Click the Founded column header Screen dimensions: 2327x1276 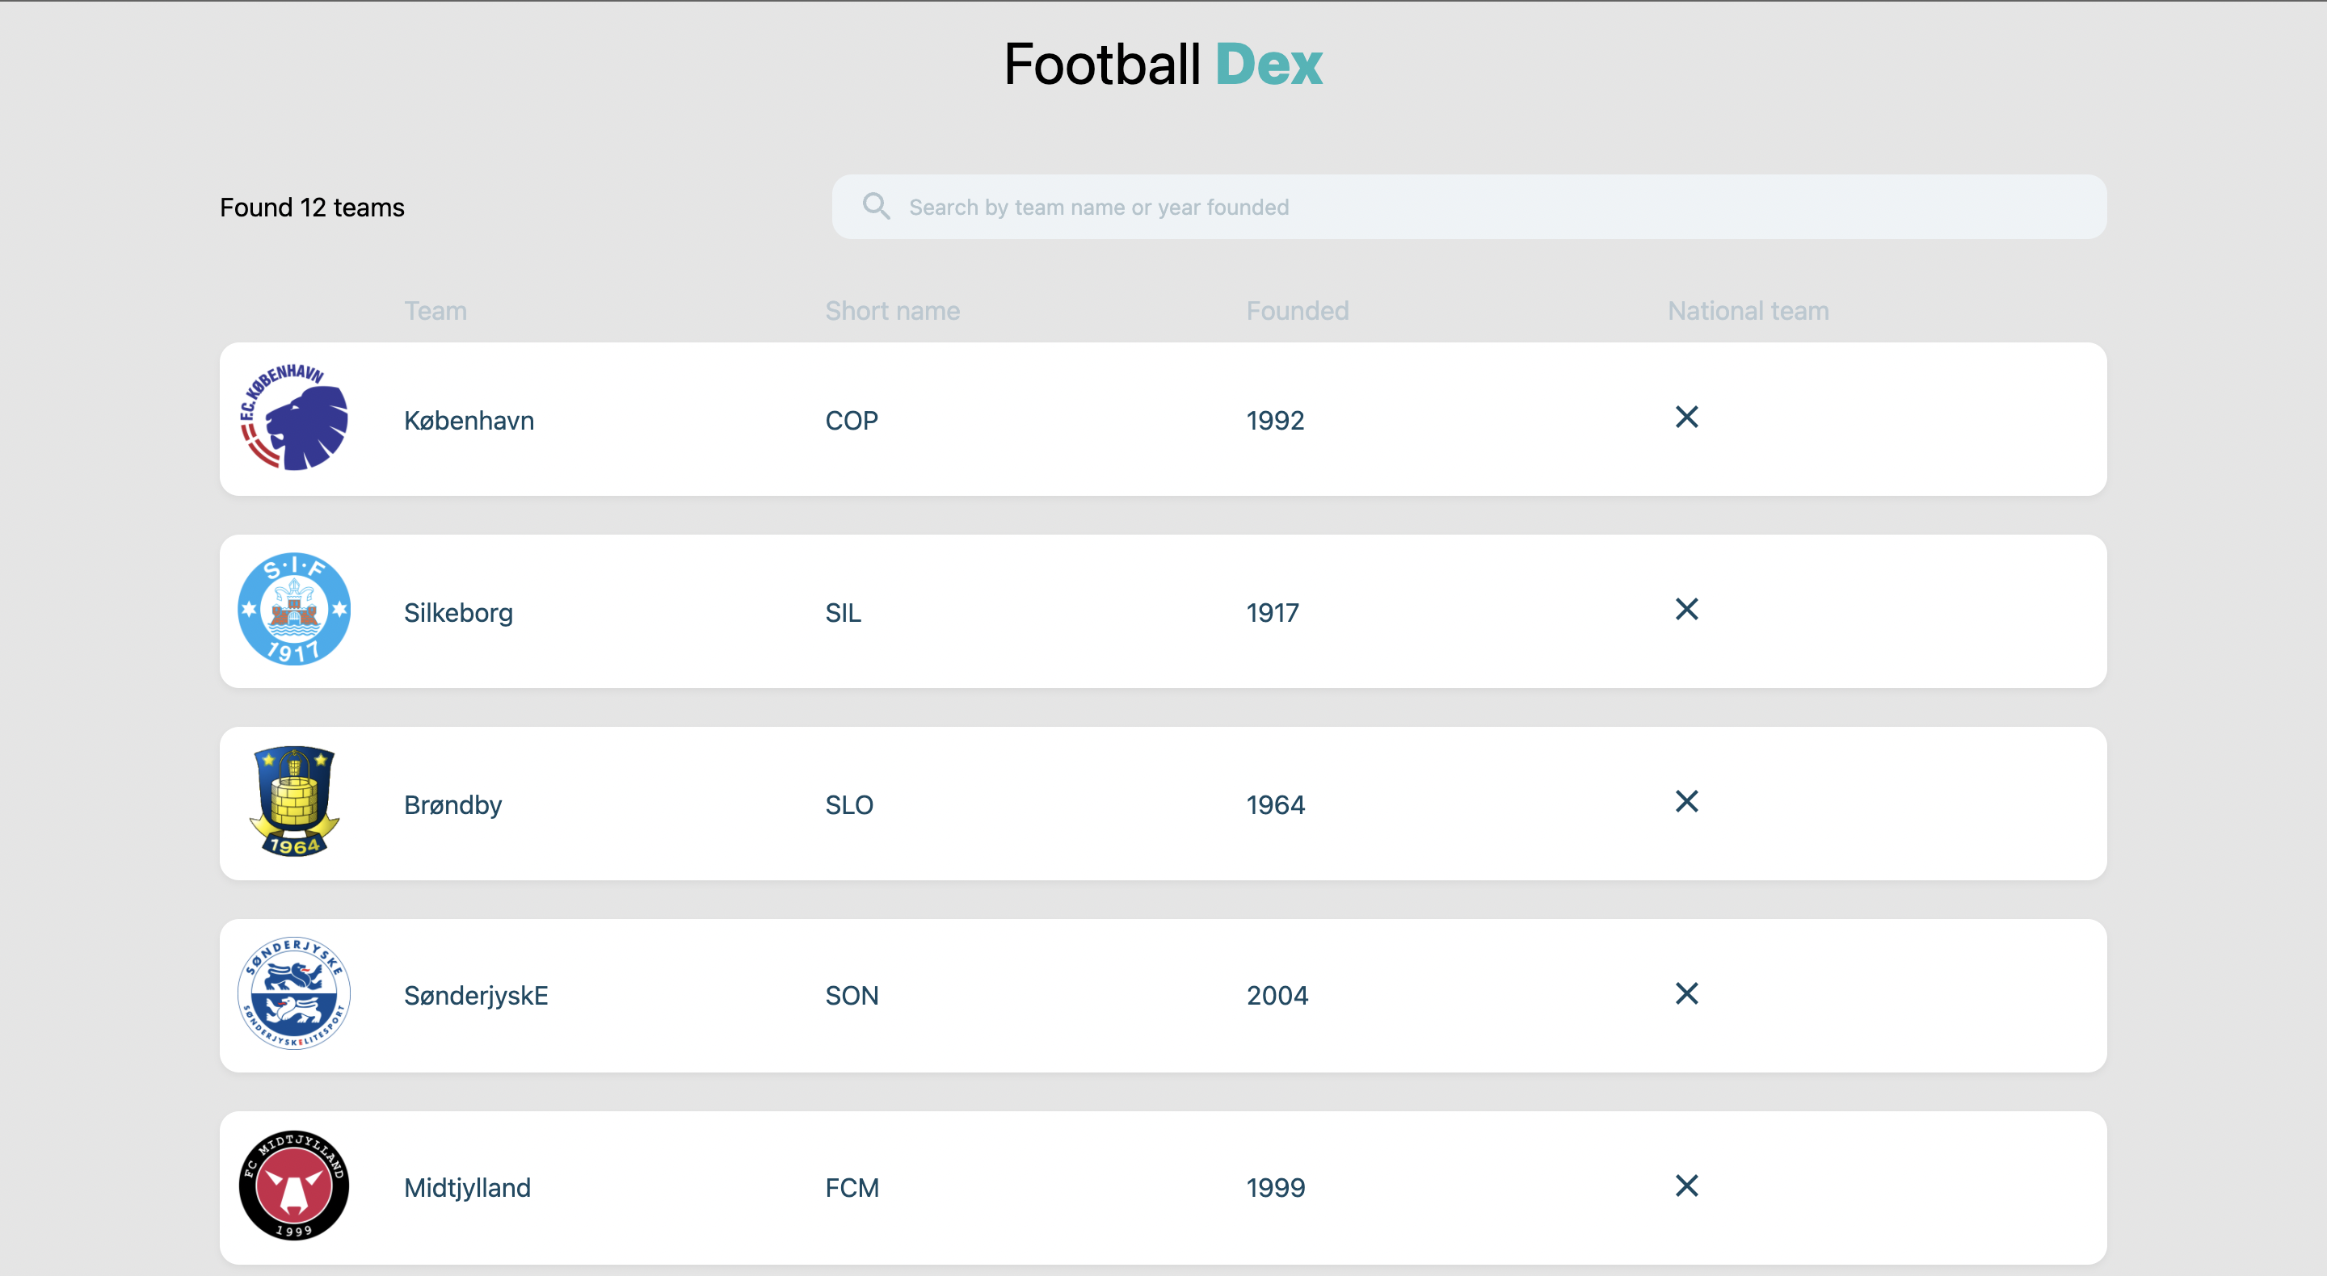(1296, 311)
